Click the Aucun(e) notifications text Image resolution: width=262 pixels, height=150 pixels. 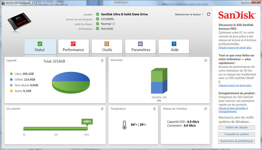click(107, 29)
